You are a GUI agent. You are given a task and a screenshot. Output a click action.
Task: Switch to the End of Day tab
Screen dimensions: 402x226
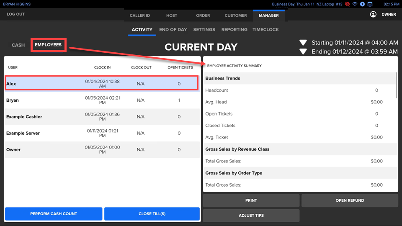pyautogui.click(x=173, y=30)
